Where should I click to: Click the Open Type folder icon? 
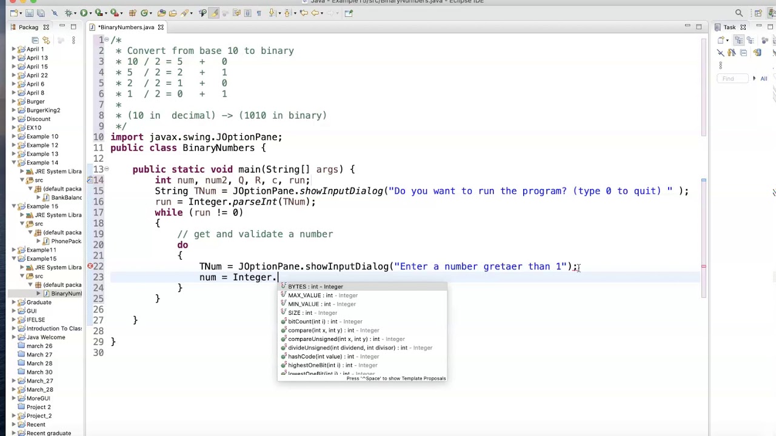click(161, 13)
